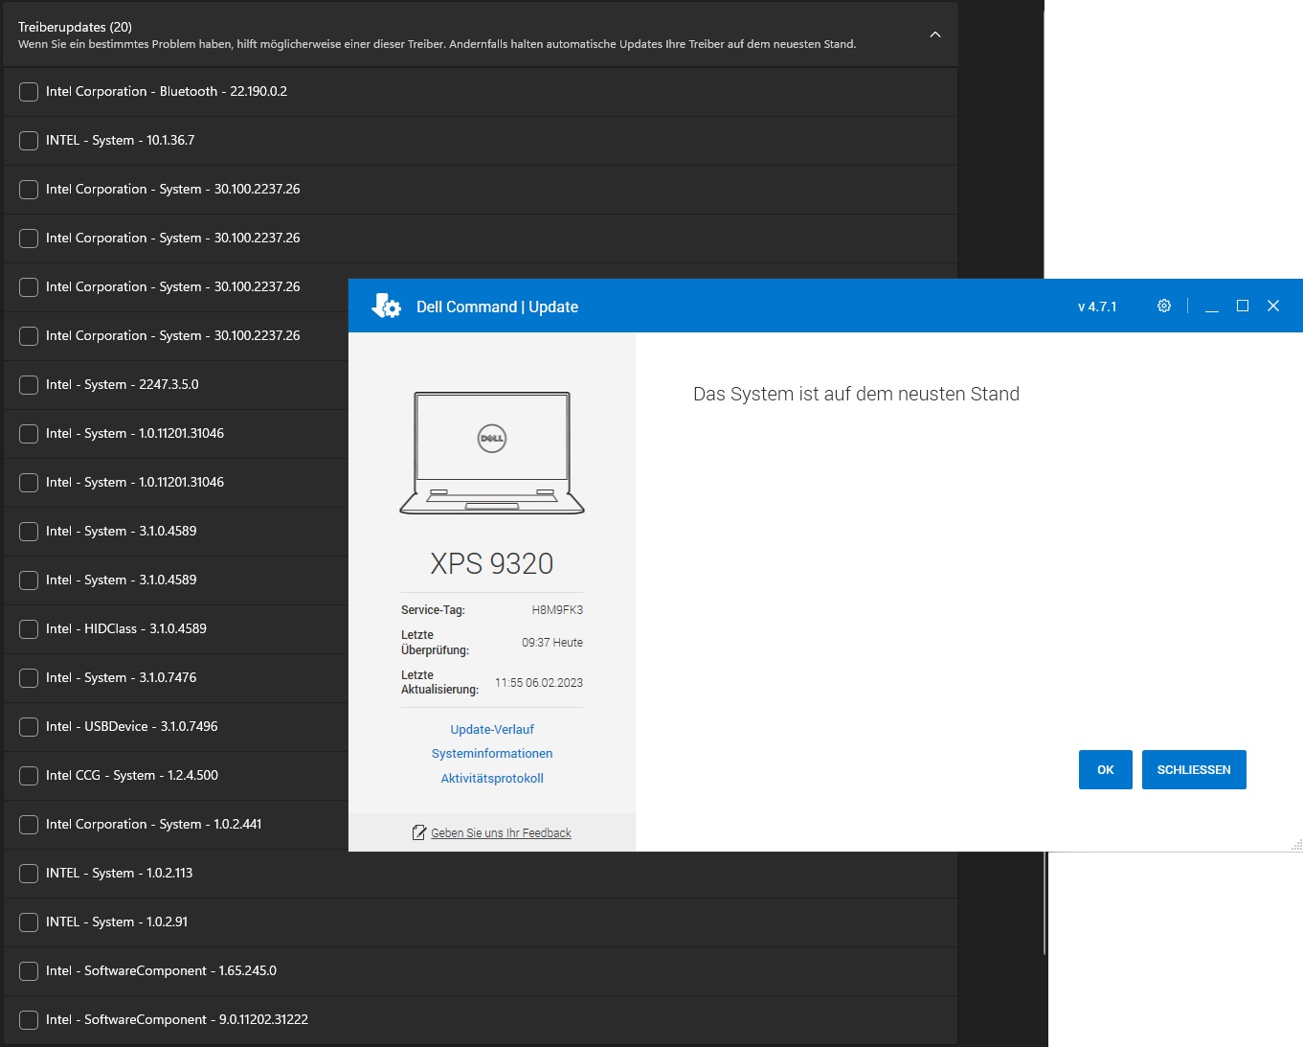Click the SCHLIESSEN button

click(1194, 769)
